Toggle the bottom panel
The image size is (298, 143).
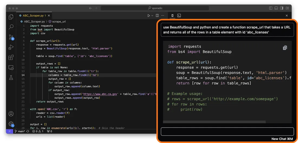click(276, 8)
